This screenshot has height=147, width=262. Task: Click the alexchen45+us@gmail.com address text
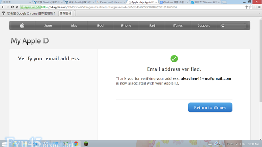click(x=206, y=78)
